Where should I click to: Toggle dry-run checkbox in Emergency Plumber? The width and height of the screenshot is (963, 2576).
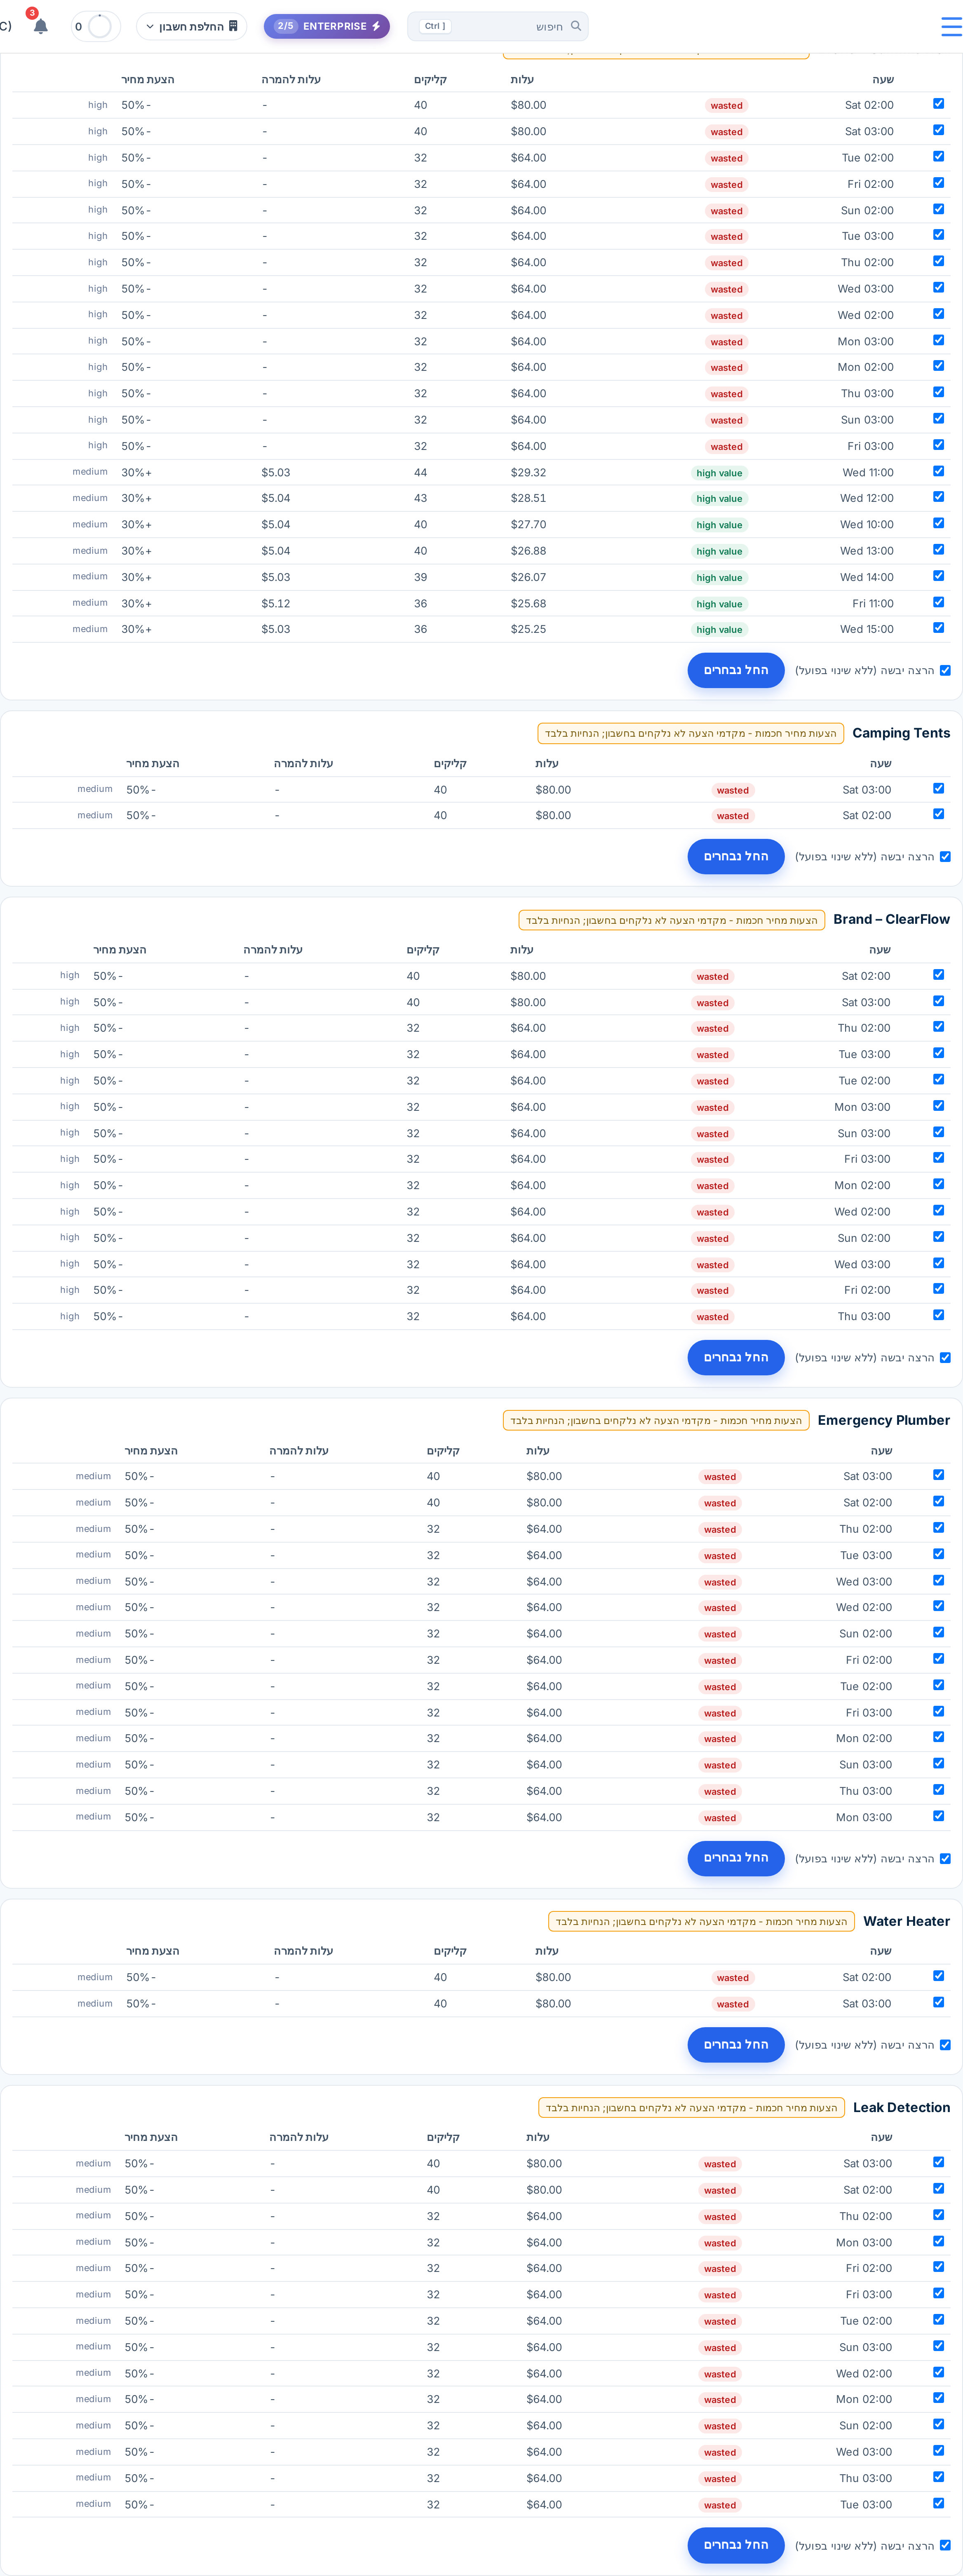[945, 1859]
